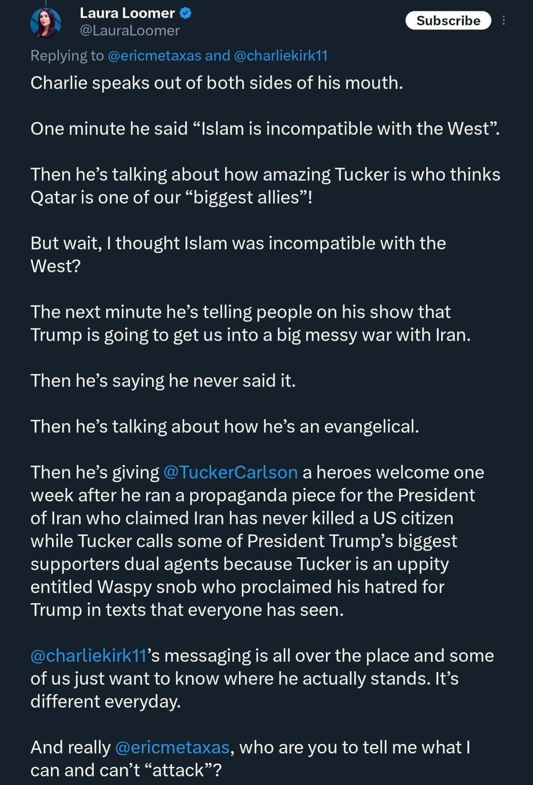
Task: Open @charliekirk11 in the Replying to line
Action: (x=281, y=56)
